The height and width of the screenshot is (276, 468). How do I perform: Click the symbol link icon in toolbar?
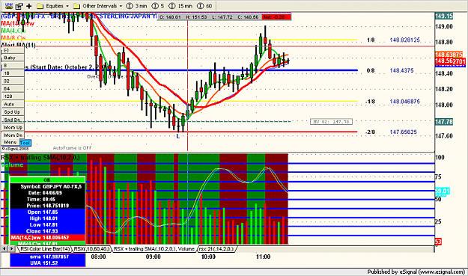click(9, 6)
